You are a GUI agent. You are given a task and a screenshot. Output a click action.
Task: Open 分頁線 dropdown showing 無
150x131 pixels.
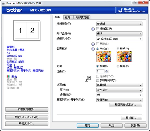coord(119,95)
